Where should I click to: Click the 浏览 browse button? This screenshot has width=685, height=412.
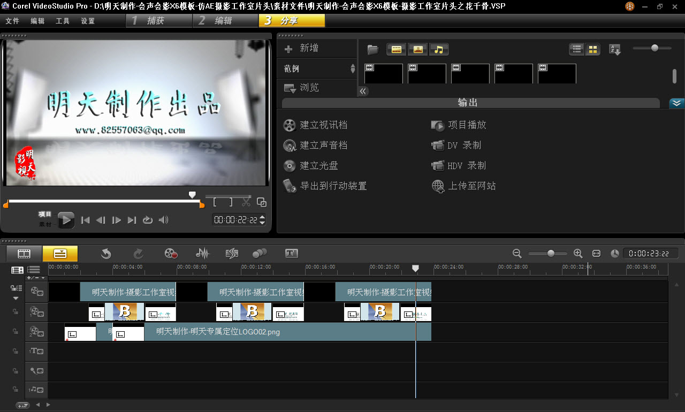click(x=301, y=88)
